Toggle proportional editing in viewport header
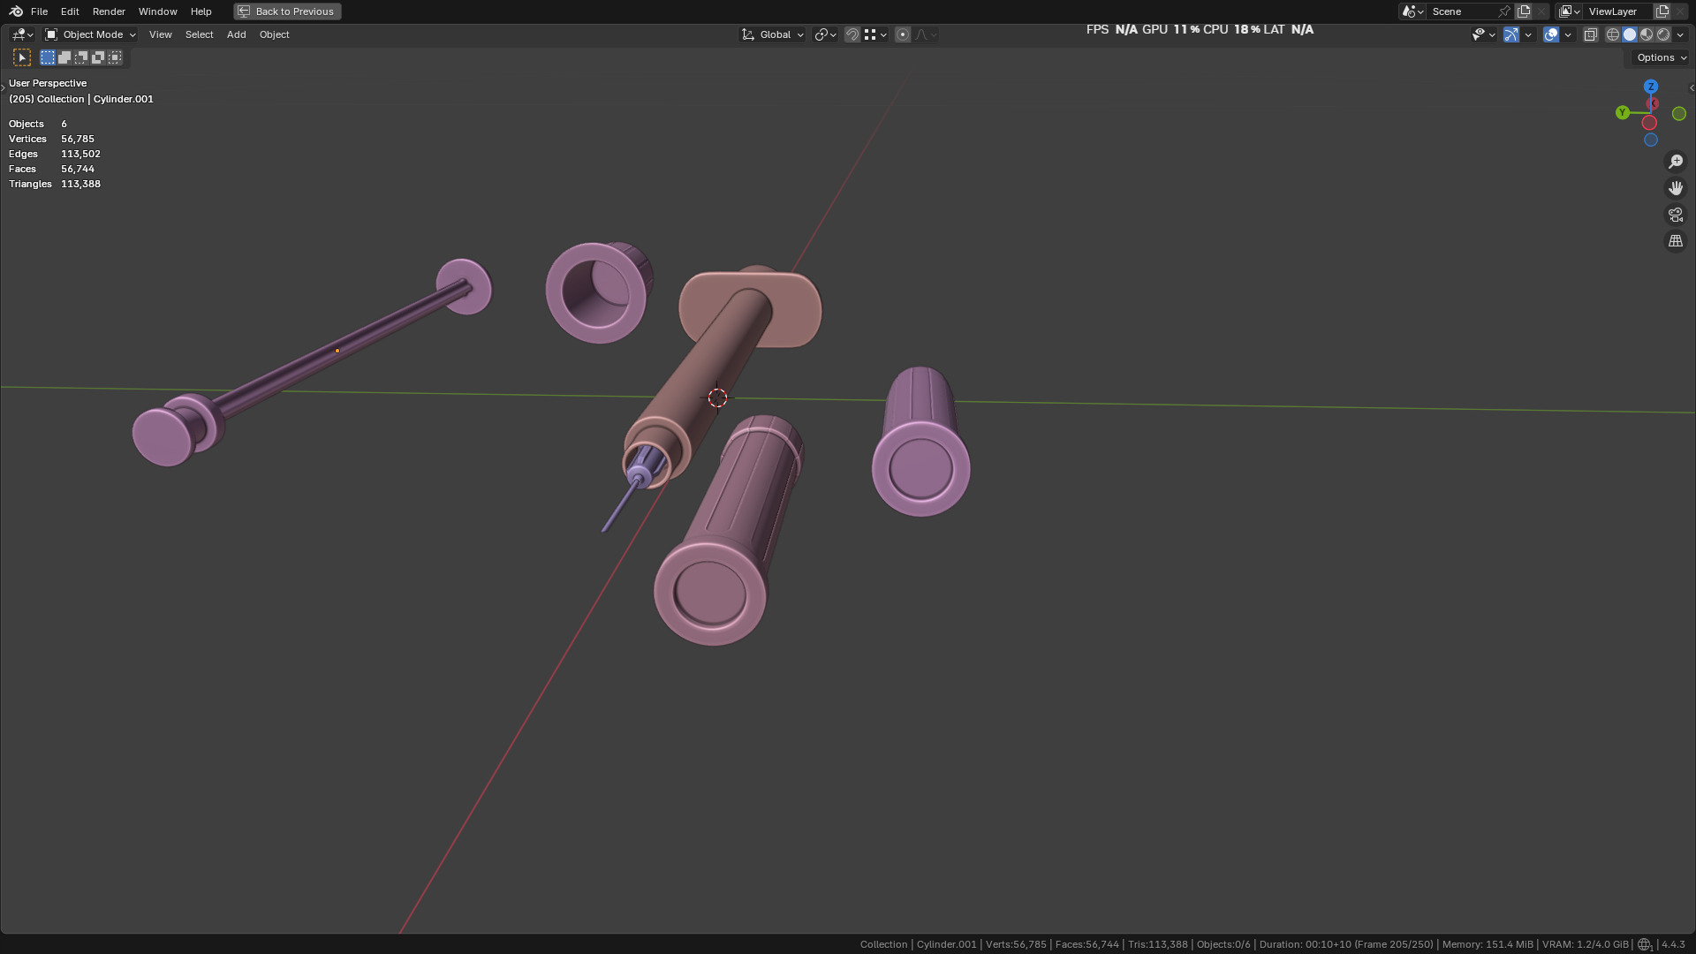Screen dimensions: 1696x954 902,34
